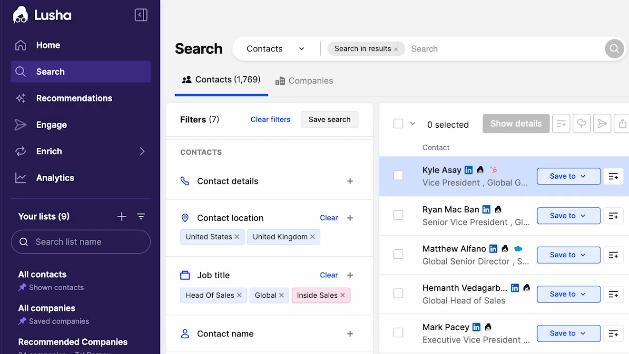Remove the Search in results chip
This screenshot has height=354, width=629.
396,49
